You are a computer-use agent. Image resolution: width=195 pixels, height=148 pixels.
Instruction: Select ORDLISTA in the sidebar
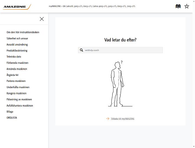click(x=12, y=118)
